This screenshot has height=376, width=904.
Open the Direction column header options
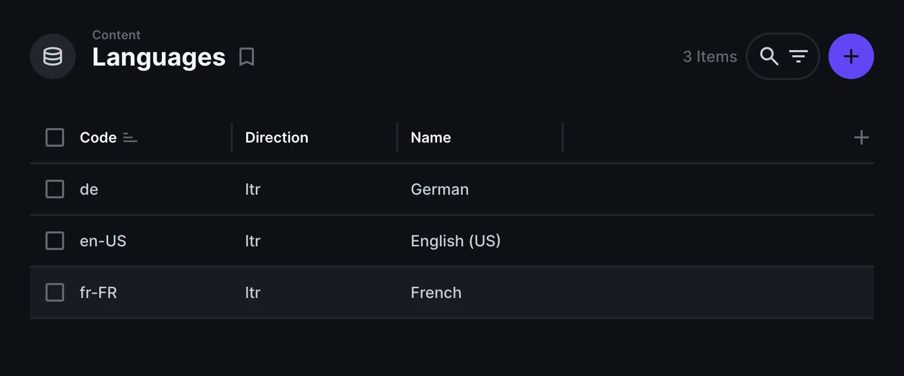point(277,137)
